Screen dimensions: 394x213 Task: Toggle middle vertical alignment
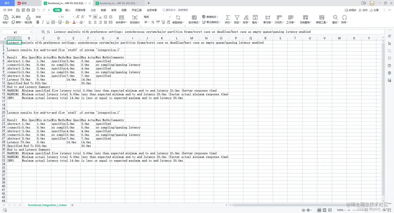pos(95,17)
